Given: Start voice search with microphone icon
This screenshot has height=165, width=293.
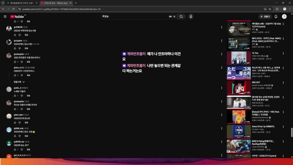Looking at the screenshot, I should click(x=191, y=16).
